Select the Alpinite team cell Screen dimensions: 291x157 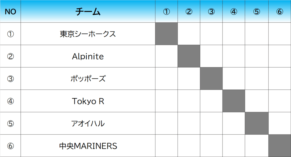click(88, 56)
